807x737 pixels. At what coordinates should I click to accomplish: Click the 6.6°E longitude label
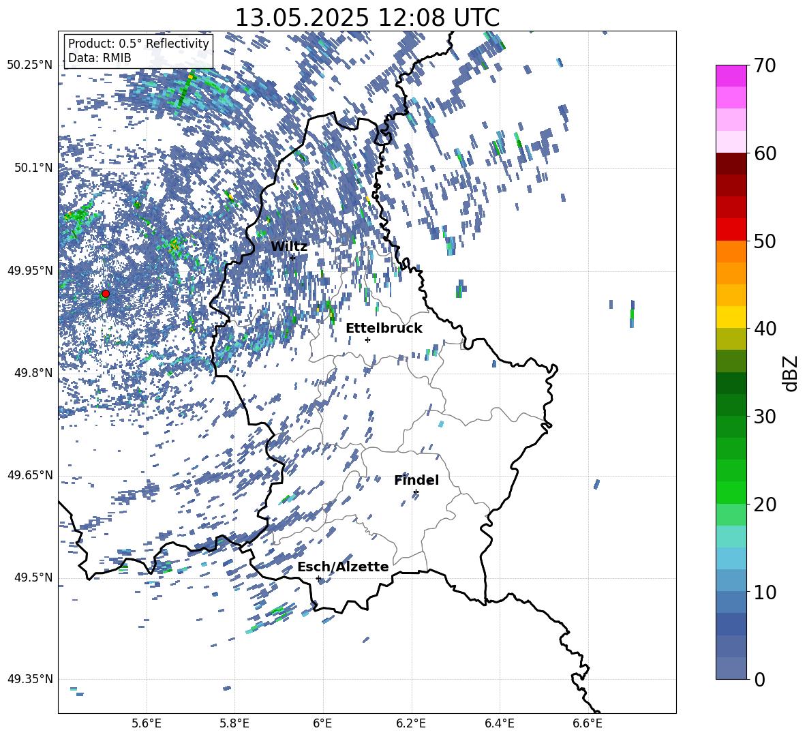(x=588, y=723)
